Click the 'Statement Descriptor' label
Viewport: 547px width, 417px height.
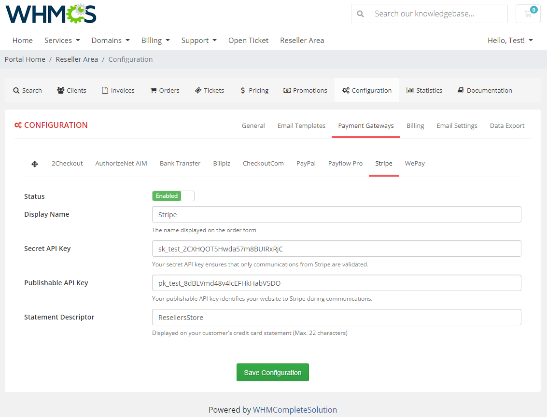pos(59,317)
